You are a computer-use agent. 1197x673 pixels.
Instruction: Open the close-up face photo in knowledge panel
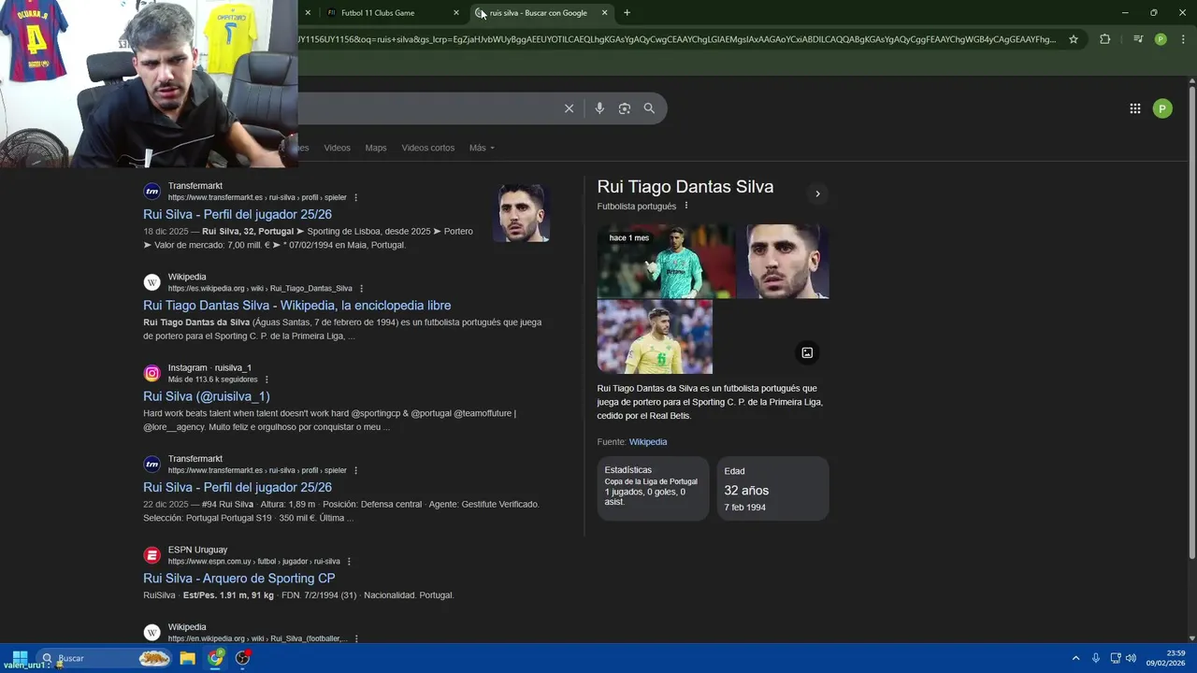coord(783,261)
